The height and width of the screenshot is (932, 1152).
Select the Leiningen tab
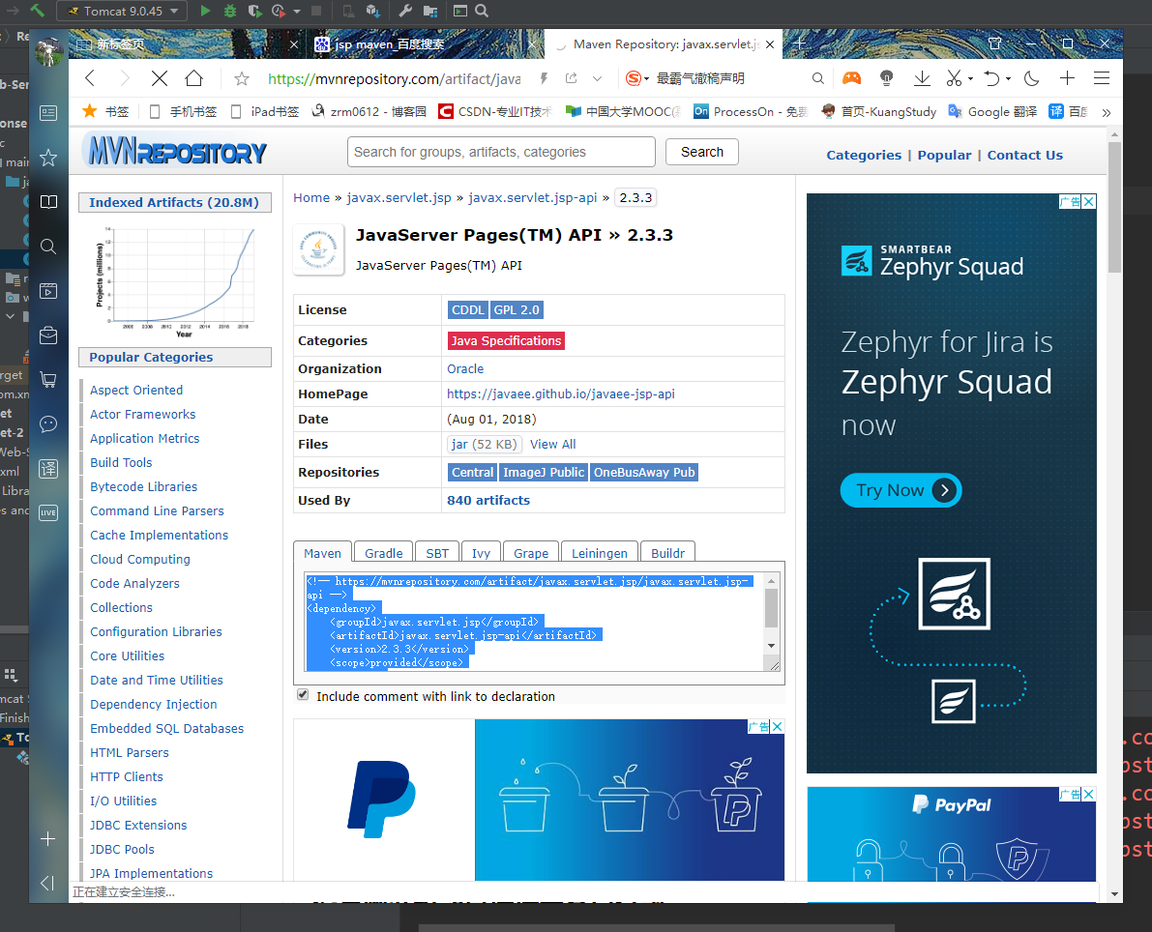(x=600, y=553)
